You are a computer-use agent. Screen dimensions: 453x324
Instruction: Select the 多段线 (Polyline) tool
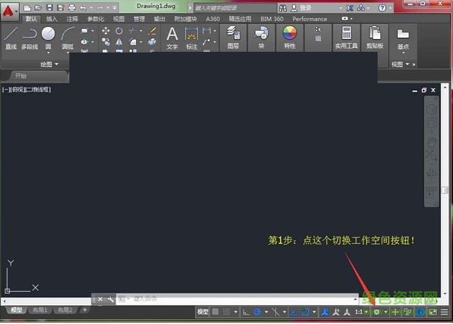[x=29, y=37]
